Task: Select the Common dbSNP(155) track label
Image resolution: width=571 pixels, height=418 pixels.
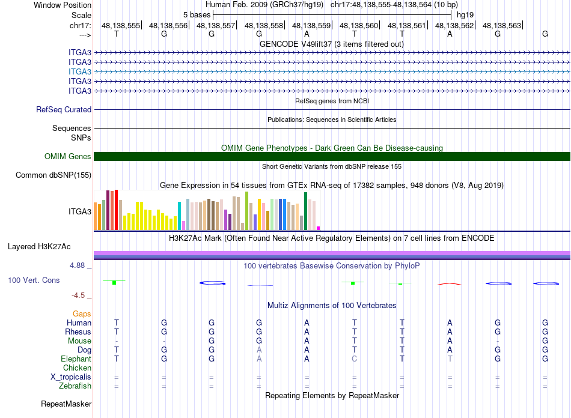Action: pyautogui.click(x=53, y=175)
